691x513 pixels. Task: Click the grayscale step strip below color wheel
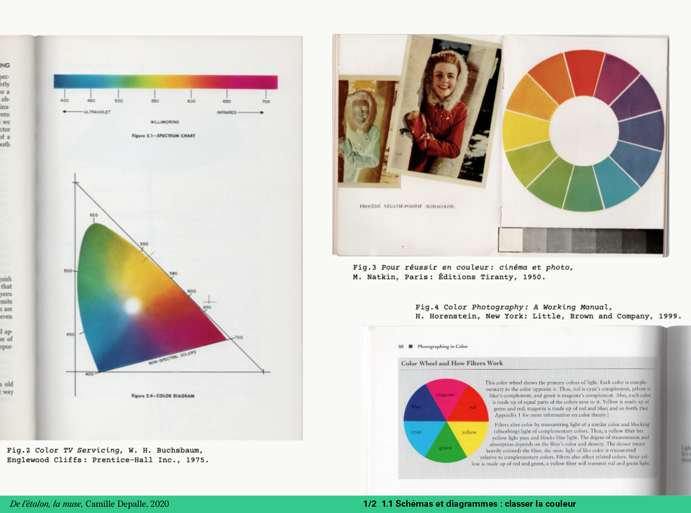(x=581, y=240)
